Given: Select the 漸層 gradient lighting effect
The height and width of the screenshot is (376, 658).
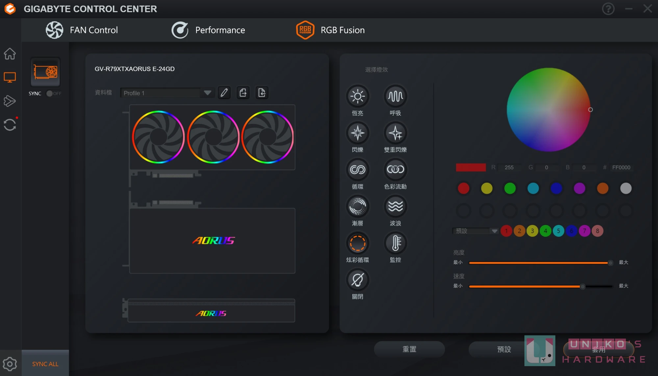Looking at the screenshot, I should point(358,206).
